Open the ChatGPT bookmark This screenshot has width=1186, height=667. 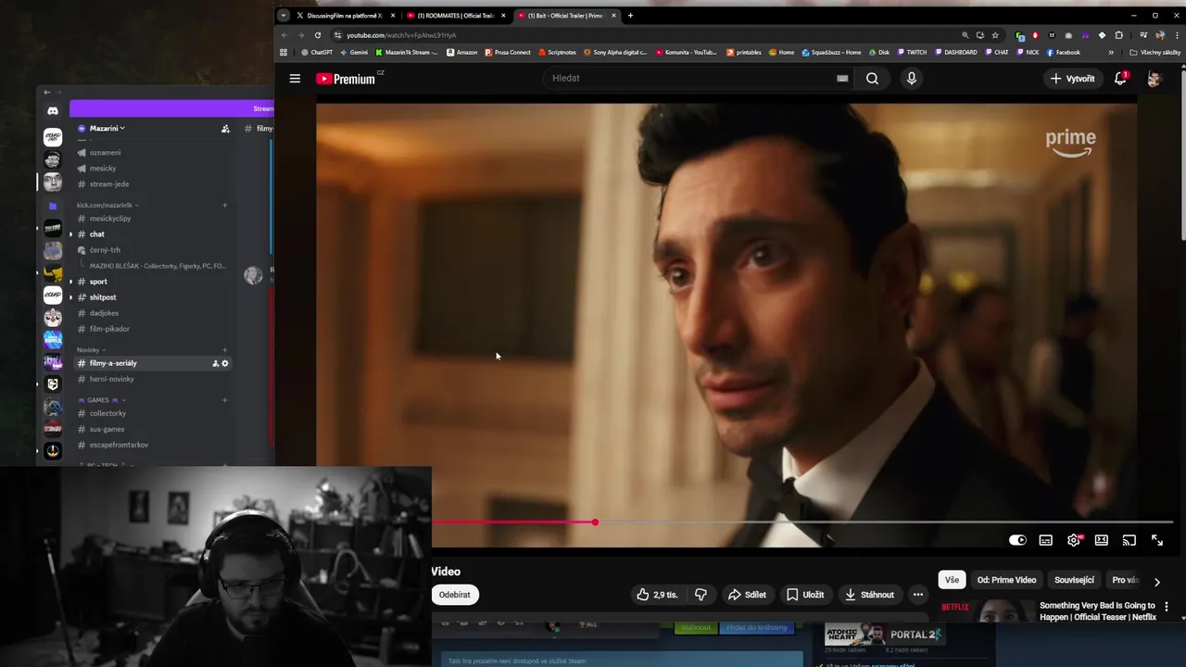click(x=316, y=53)
